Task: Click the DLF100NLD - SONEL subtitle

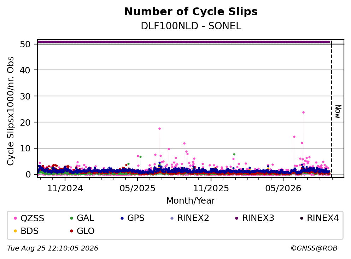Action: point(191,26)
